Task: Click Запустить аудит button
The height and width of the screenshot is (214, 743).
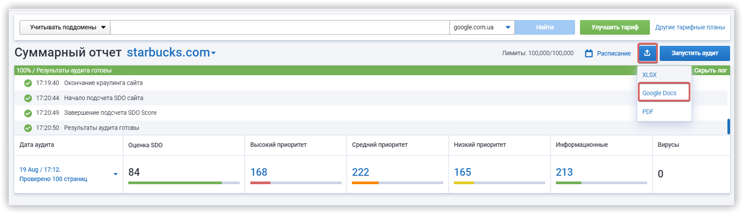Action: (694, 53)
